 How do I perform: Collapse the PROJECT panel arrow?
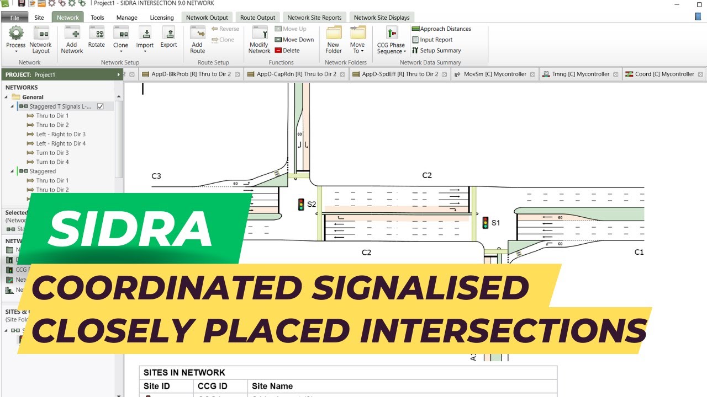click(x=118, y=74)
